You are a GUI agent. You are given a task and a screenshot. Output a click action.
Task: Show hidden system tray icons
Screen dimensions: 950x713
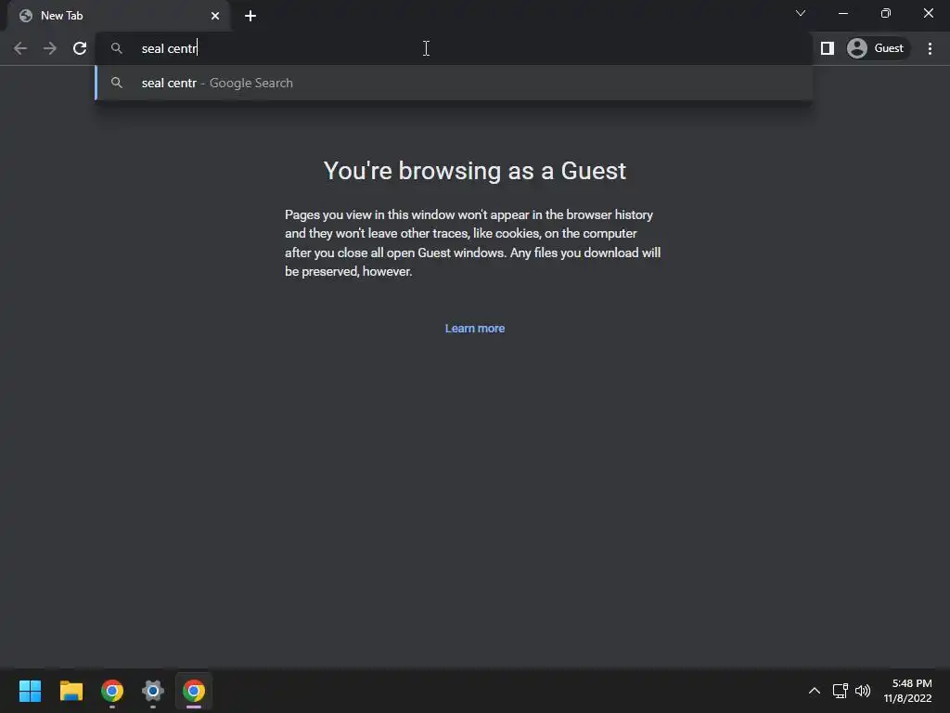pos(815,691)
